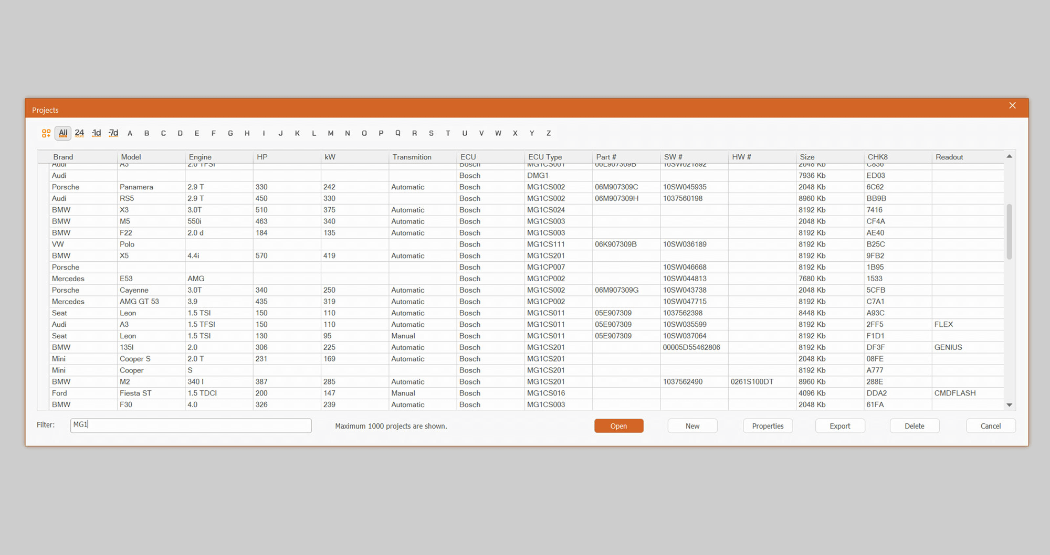Focus the Filter input field
The height and width of the screenshot is (555, 1050).
click(x=191, y=425)
